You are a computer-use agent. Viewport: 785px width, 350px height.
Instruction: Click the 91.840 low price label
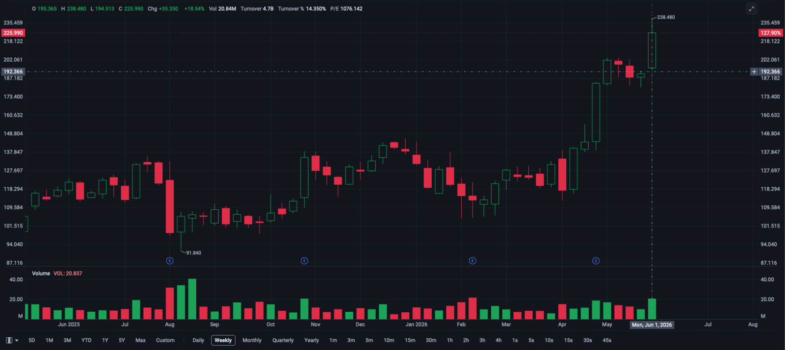(193, 253)
